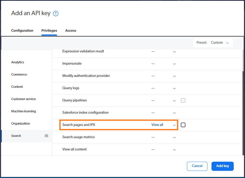Viewport: 245px width, 178px height.
Task: Click the Search usage metrics label
Action: pyautogui.click(x=79, y=137)
